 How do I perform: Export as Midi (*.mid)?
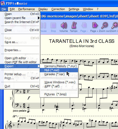[59, 70]
